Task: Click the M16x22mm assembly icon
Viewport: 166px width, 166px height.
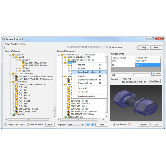Action: click(17, 79)
